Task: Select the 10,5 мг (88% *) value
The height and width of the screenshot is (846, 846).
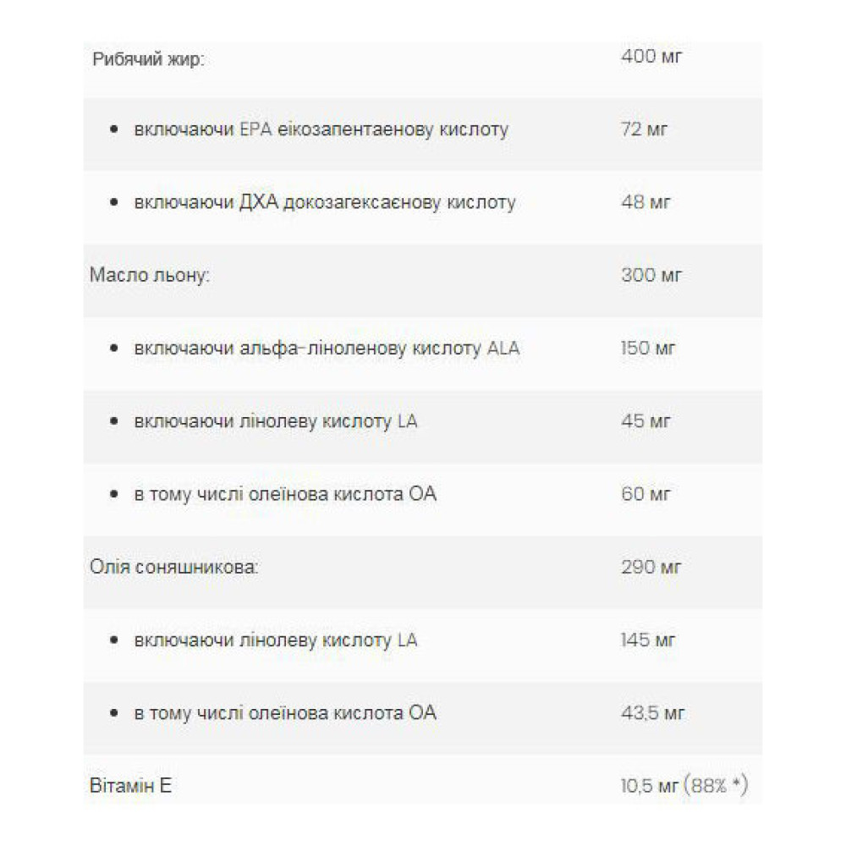Action: point(684,785)
